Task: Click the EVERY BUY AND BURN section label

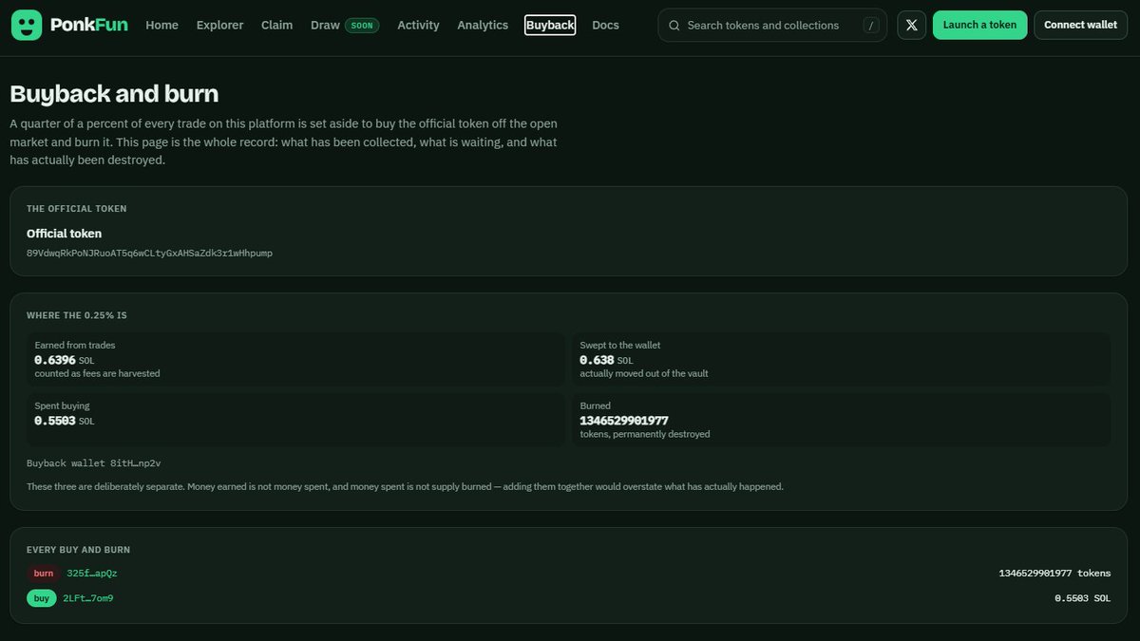Action: [x=78, y=550]
